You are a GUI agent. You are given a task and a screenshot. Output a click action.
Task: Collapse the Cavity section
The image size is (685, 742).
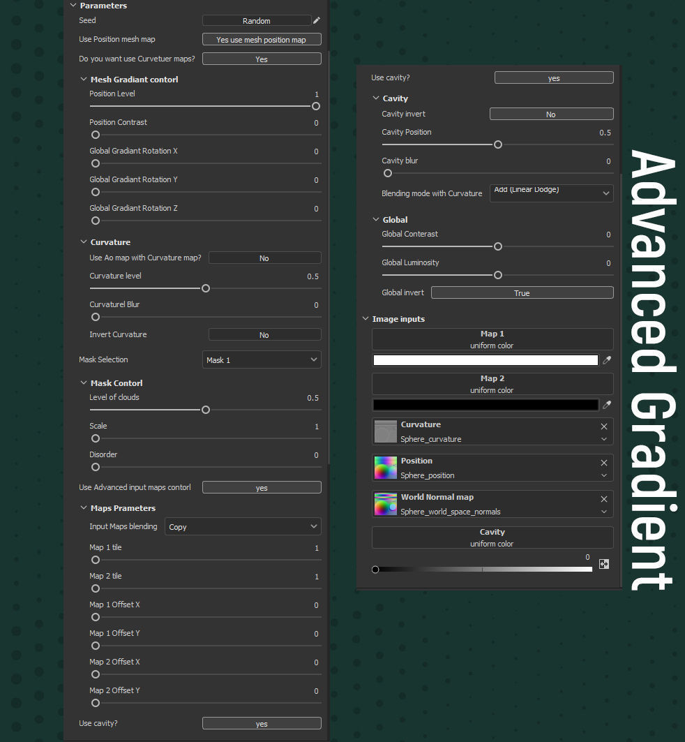point(376,98)
